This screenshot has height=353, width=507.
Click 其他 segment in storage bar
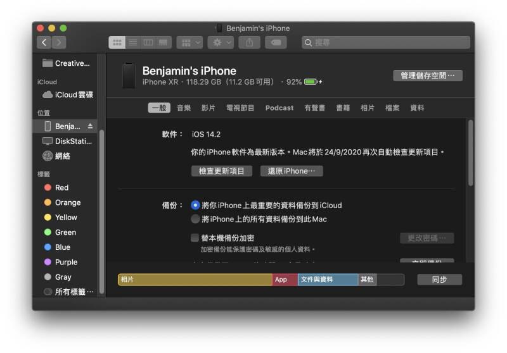[x=367, y=280]
